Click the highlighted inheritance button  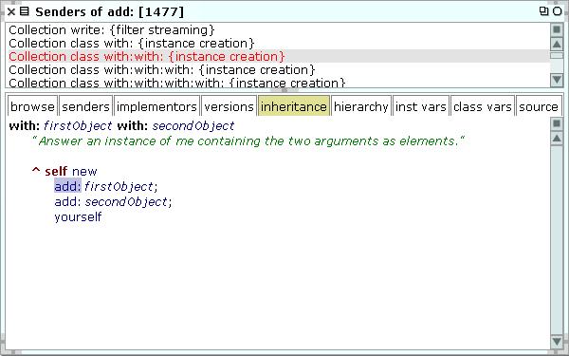[294, 106]
